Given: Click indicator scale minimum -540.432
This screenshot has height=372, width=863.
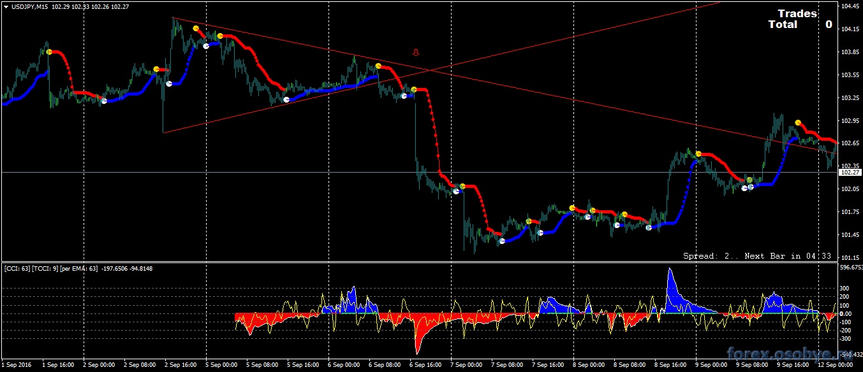Looking at the screenshot, I should 852,355.
